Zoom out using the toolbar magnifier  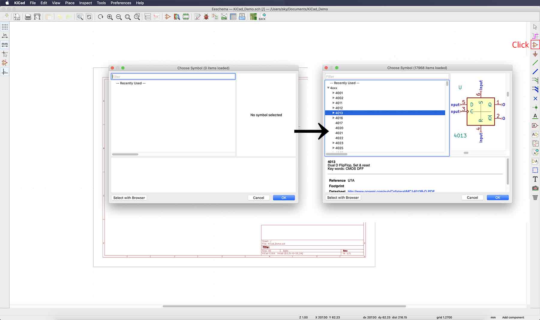point(119,17)
